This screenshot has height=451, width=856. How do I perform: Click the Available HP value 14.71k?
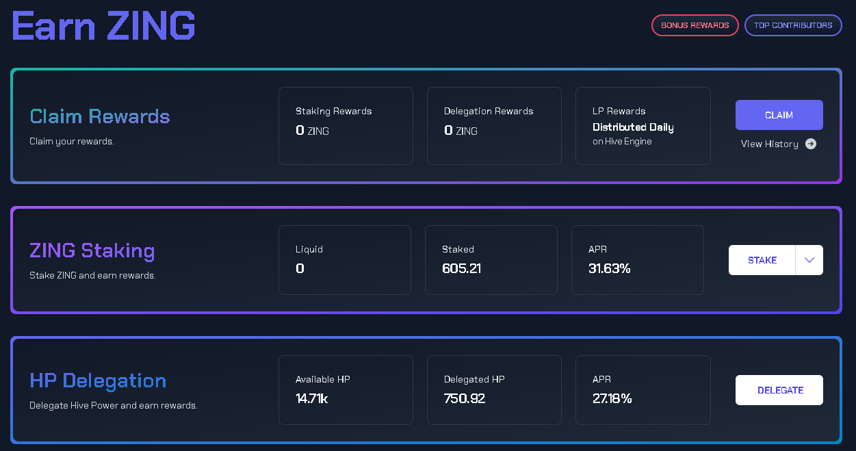[x=311, y=398]
